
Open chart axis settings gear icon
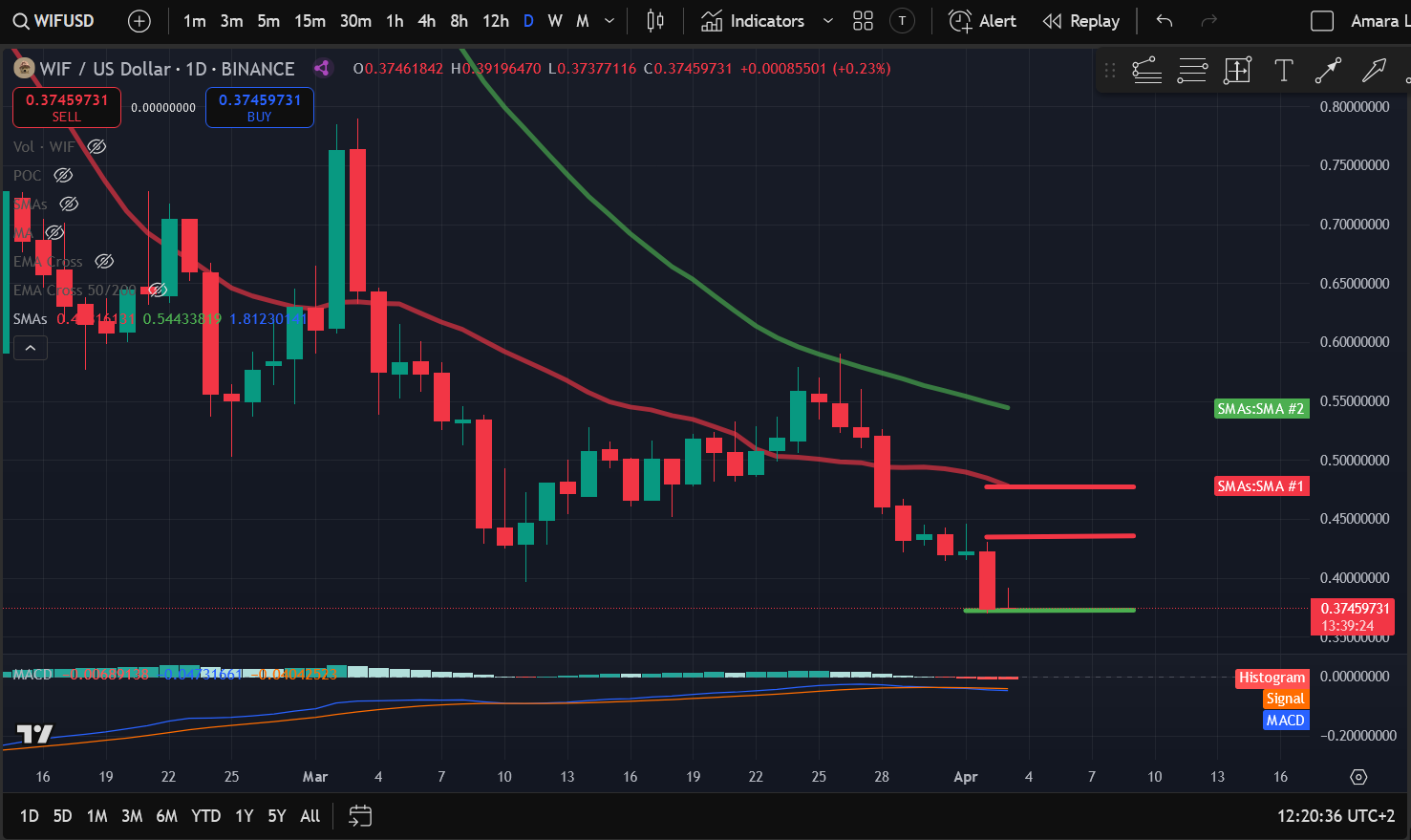click(x=1358, y=777)
